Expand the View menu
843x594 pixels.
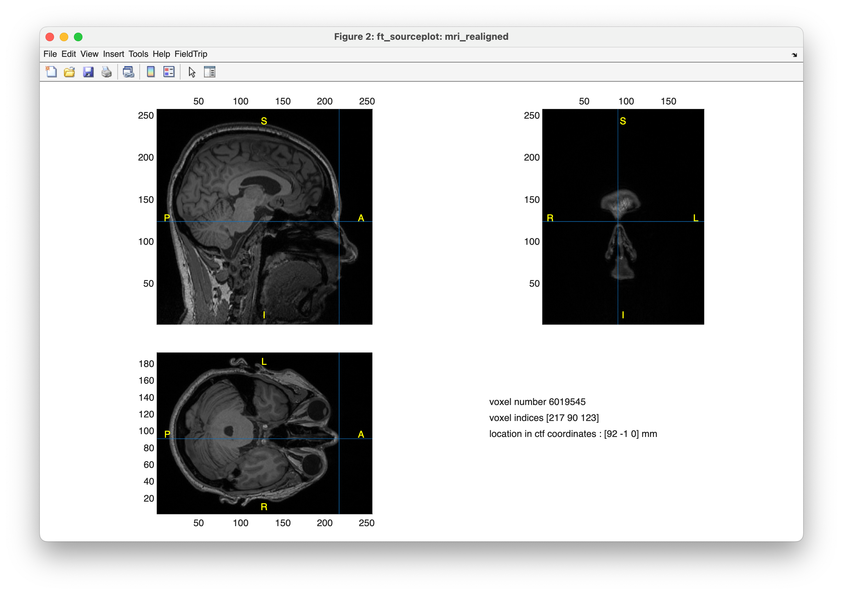89,54
